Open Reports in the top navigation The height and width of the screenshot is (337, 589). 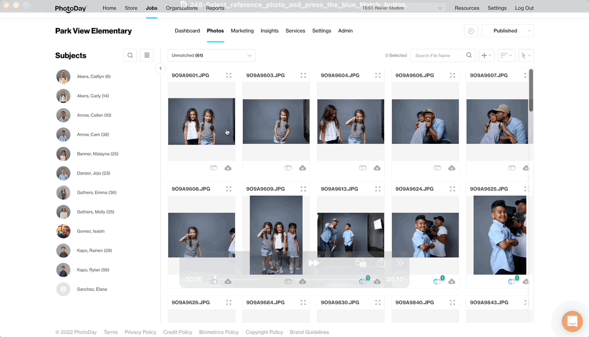(x=215, y=8)
